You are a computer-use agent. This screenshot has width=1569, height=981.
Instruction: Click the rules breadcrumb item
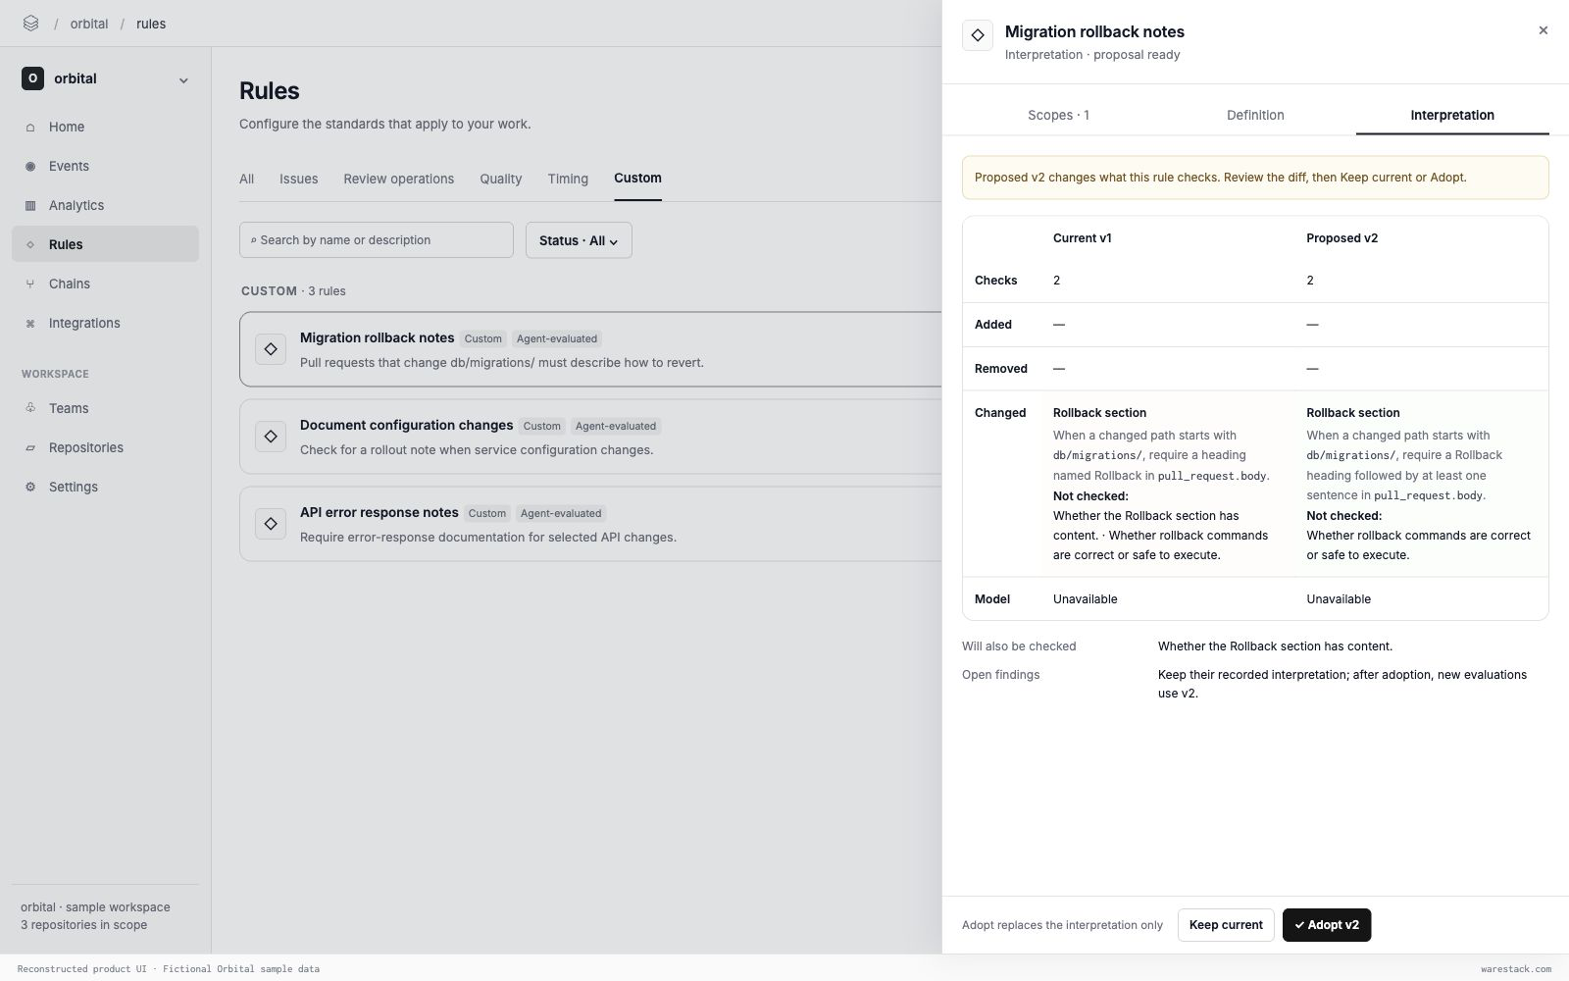click(x=151, y=24)
